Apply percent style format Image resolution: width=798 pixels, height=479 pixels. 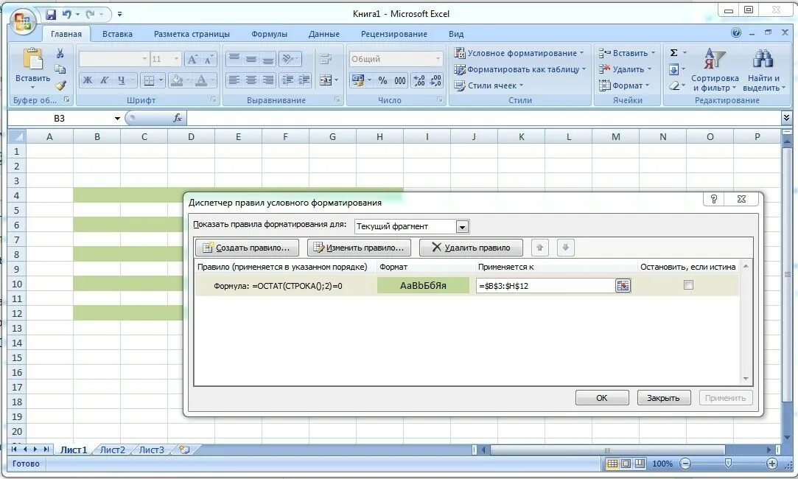382,80
